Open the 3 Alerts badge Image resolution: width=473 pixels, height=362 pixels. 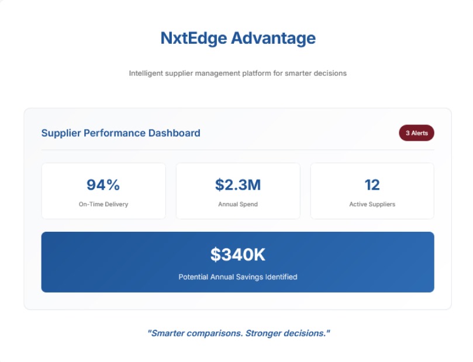(416, 133)
